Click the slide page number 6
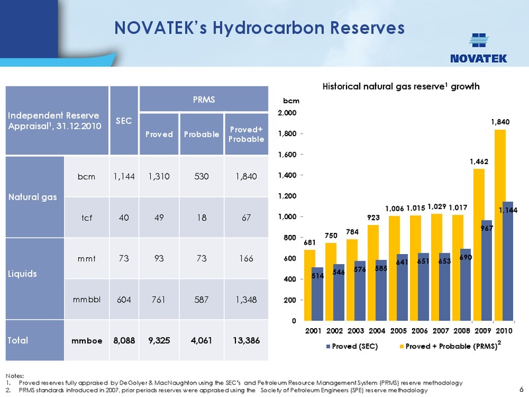The height and width of the screenshot is (397, 529). tap(522, 389)
